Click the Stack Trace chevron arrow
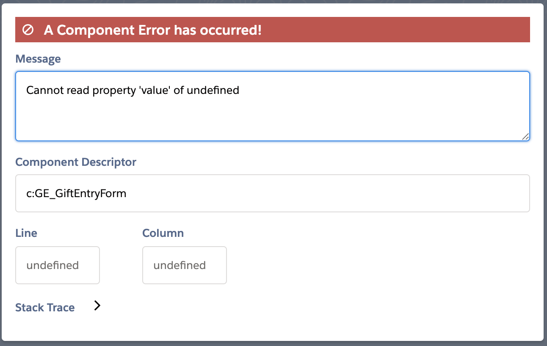Screen dimensions: 547x346 tap(97, 305)
